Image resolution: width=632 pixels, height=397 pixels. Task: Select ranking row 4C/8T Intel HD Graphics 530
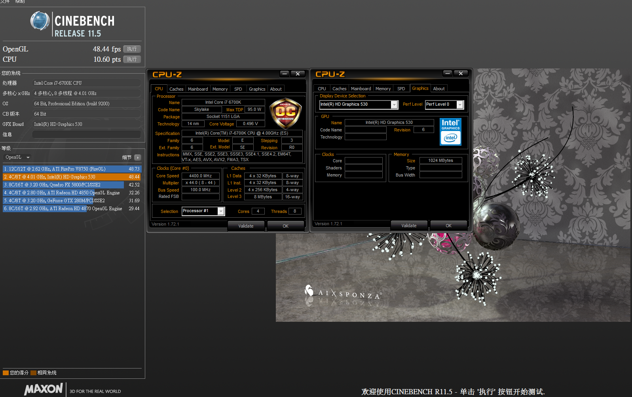click(72, 177)
